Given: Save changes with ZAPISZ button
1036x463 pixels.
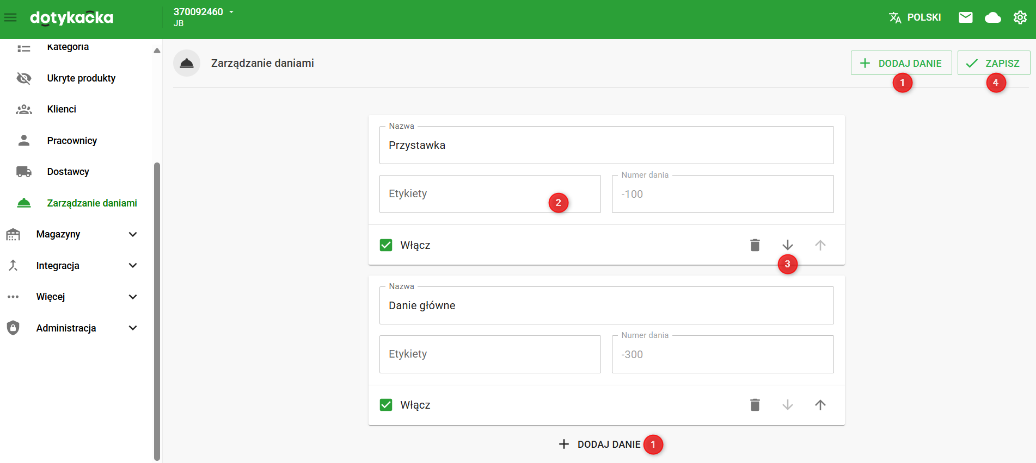Looking at the screenshot, I should pos(993,63).
